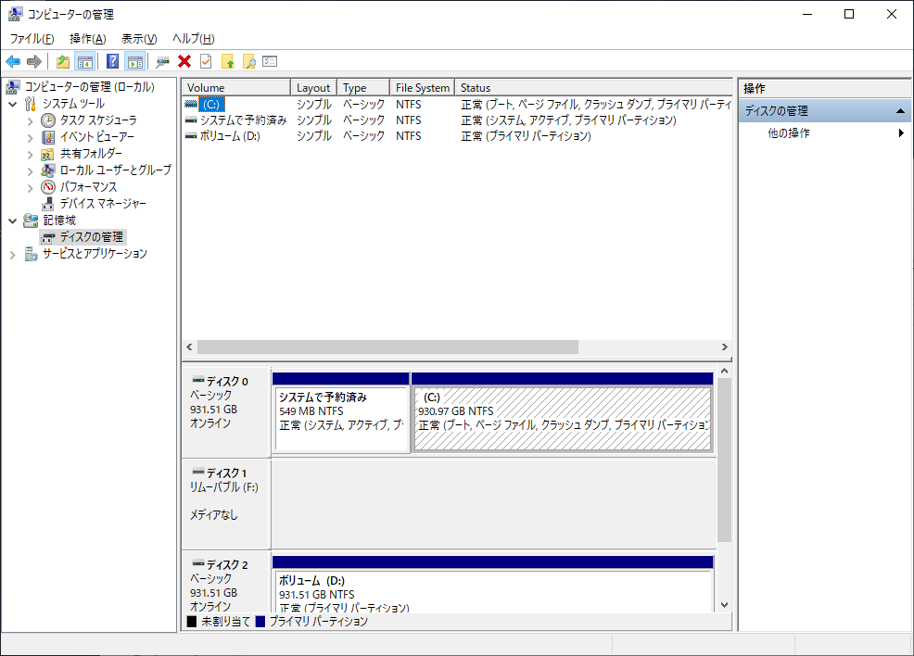Viewport: 914px width, 656px height.
Task: Toggle the console tree show/hide toolbar icon
Action: 85,61
